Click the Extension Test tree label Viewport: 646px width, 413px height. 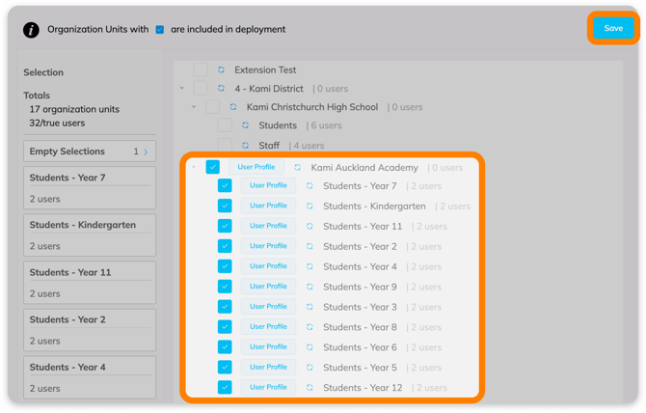click(x=265, y=70)
